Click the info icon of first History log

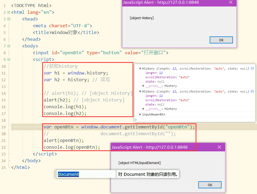[252, 69]
